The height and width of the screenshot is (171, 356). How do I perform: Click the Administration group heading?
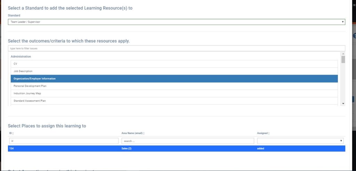click(21, 57)
